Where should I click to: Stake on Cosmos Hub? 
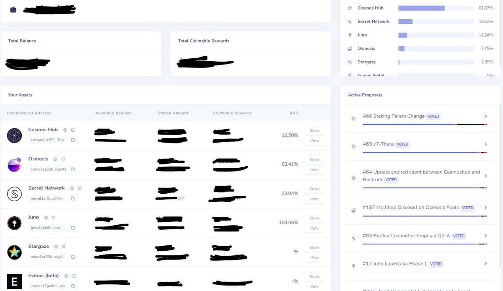click(314, 131)
